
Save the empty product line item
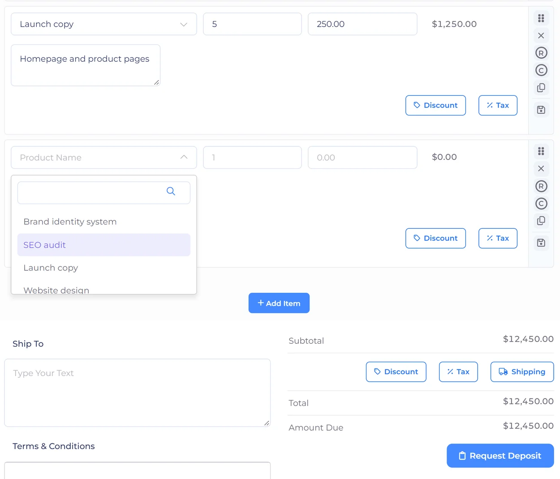coord(541,243)
